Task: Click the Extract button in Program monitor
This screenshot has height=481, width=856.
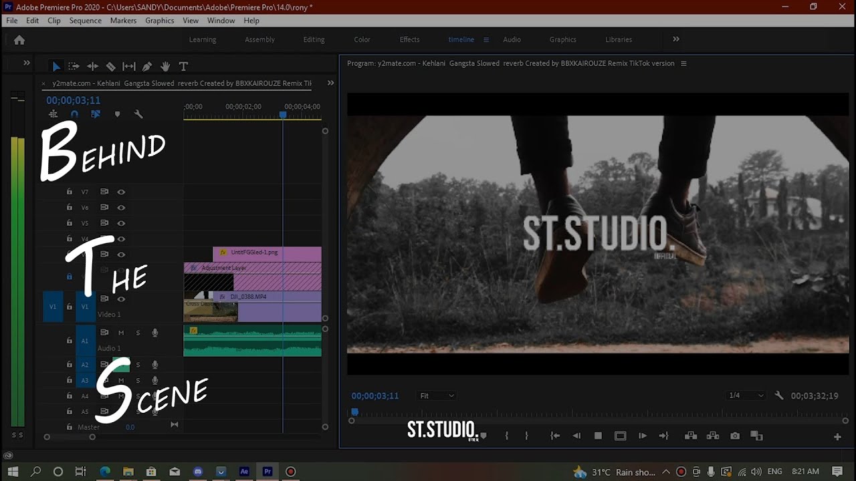Action: (x=713, y=436)
